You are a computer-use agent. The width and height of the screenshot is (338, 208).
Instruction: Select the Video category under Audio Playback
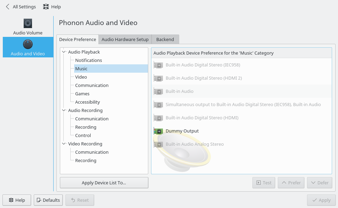[x=81, y=77]
